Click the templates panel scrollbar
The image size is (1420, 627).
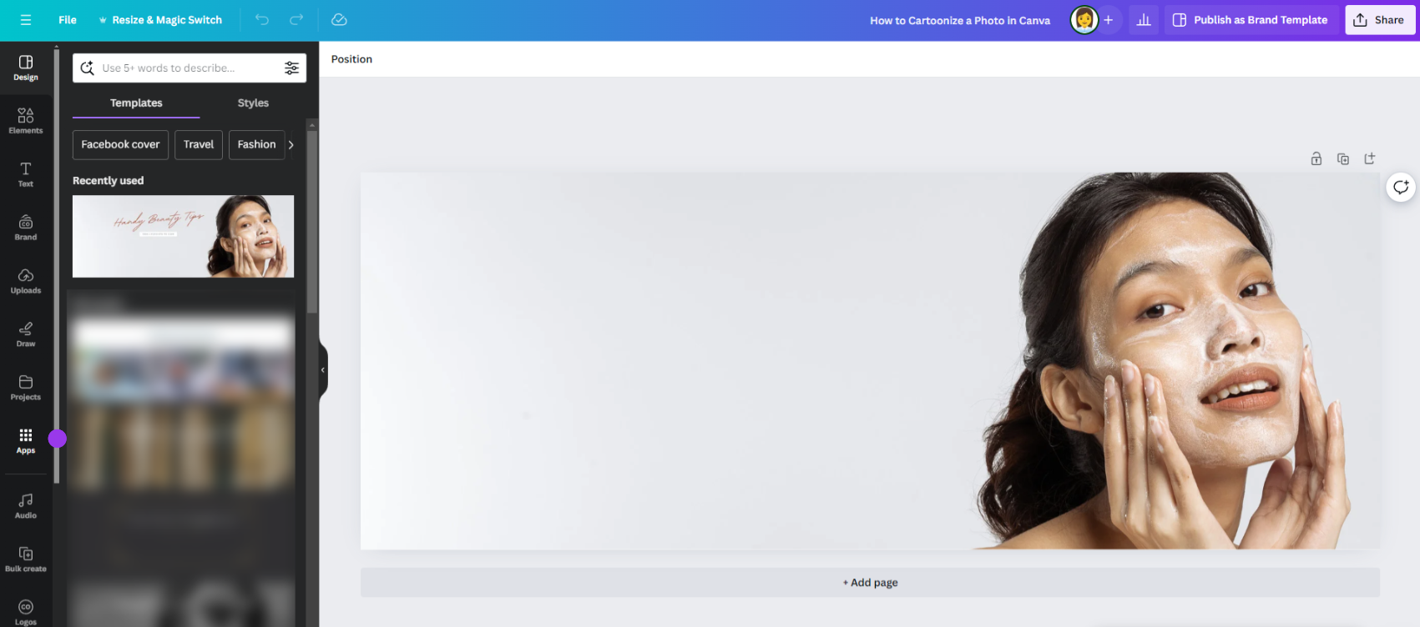click(x=312, y=221)
